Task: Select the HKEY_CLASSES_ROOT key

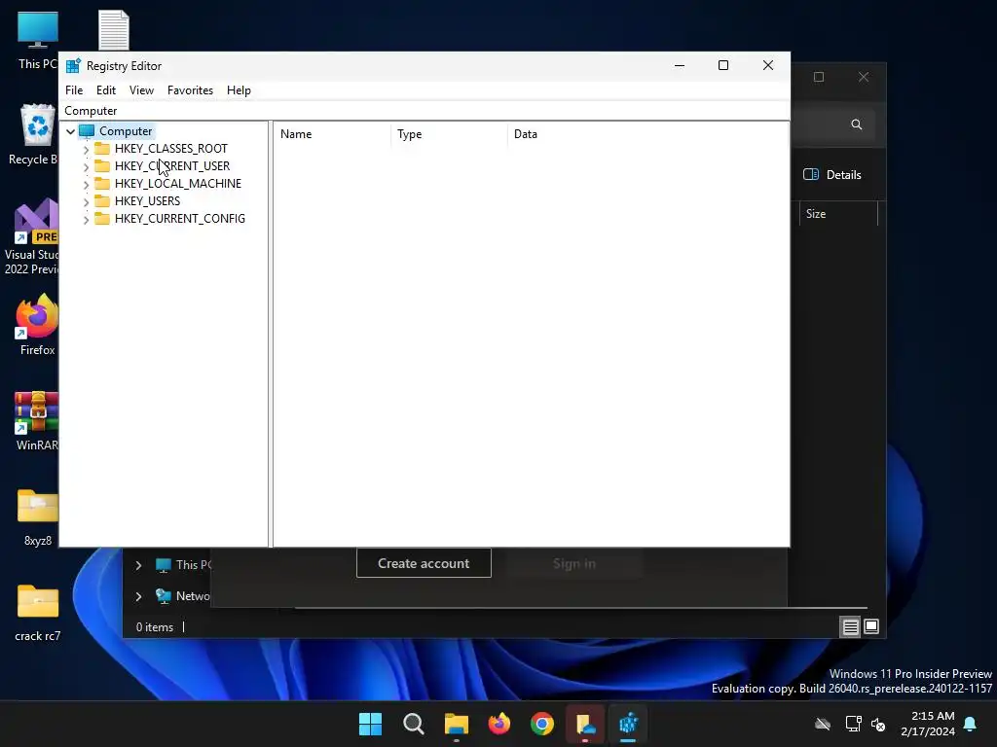Action: pos(171,149)
